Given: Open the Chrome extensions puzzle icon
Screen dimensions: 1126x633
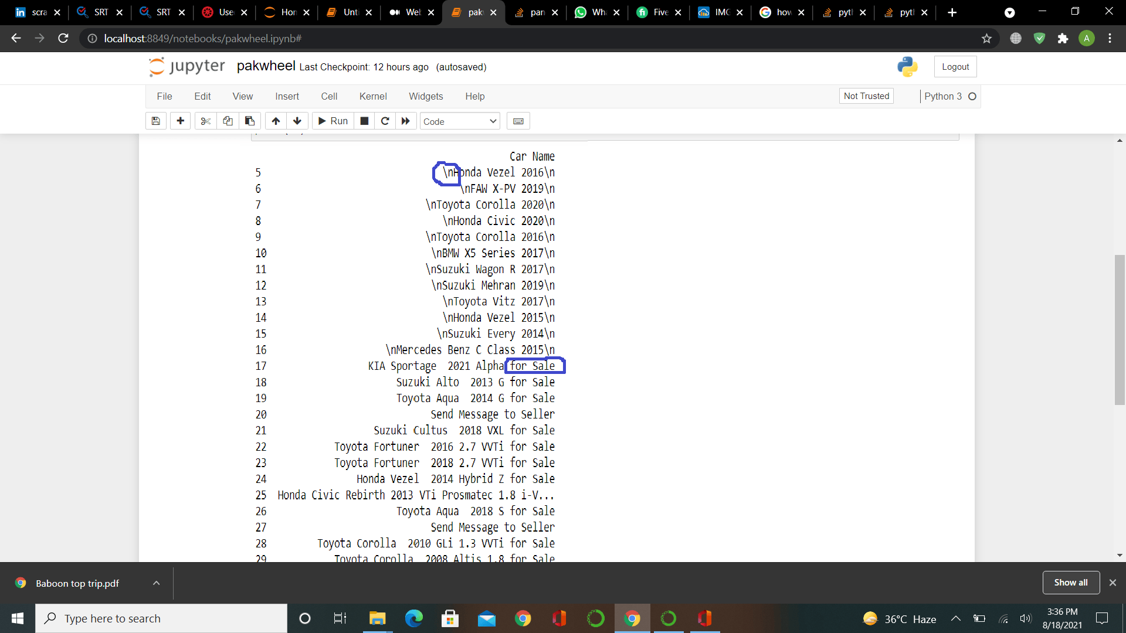Looking at the screenshot, I should click(x=1063, y=39).
